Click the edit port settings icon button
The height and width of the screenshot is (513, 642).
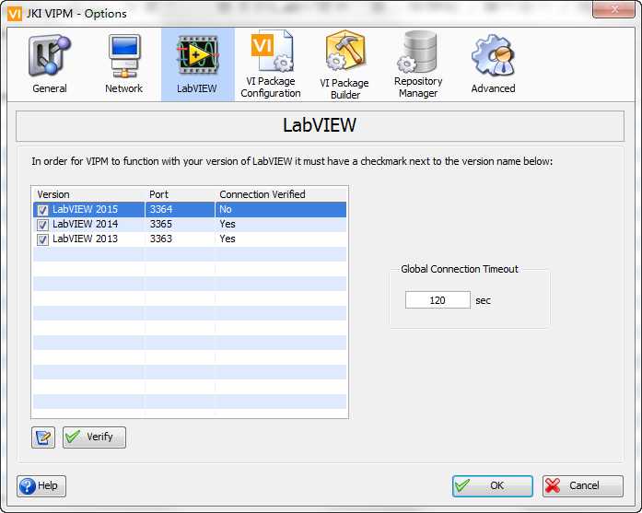(43, 437)
